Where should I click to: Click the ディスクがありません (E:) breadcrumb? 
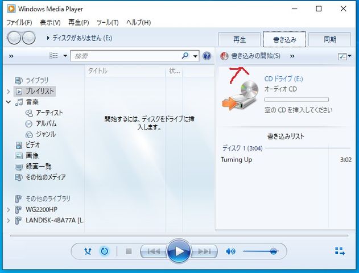click(82, 38)
